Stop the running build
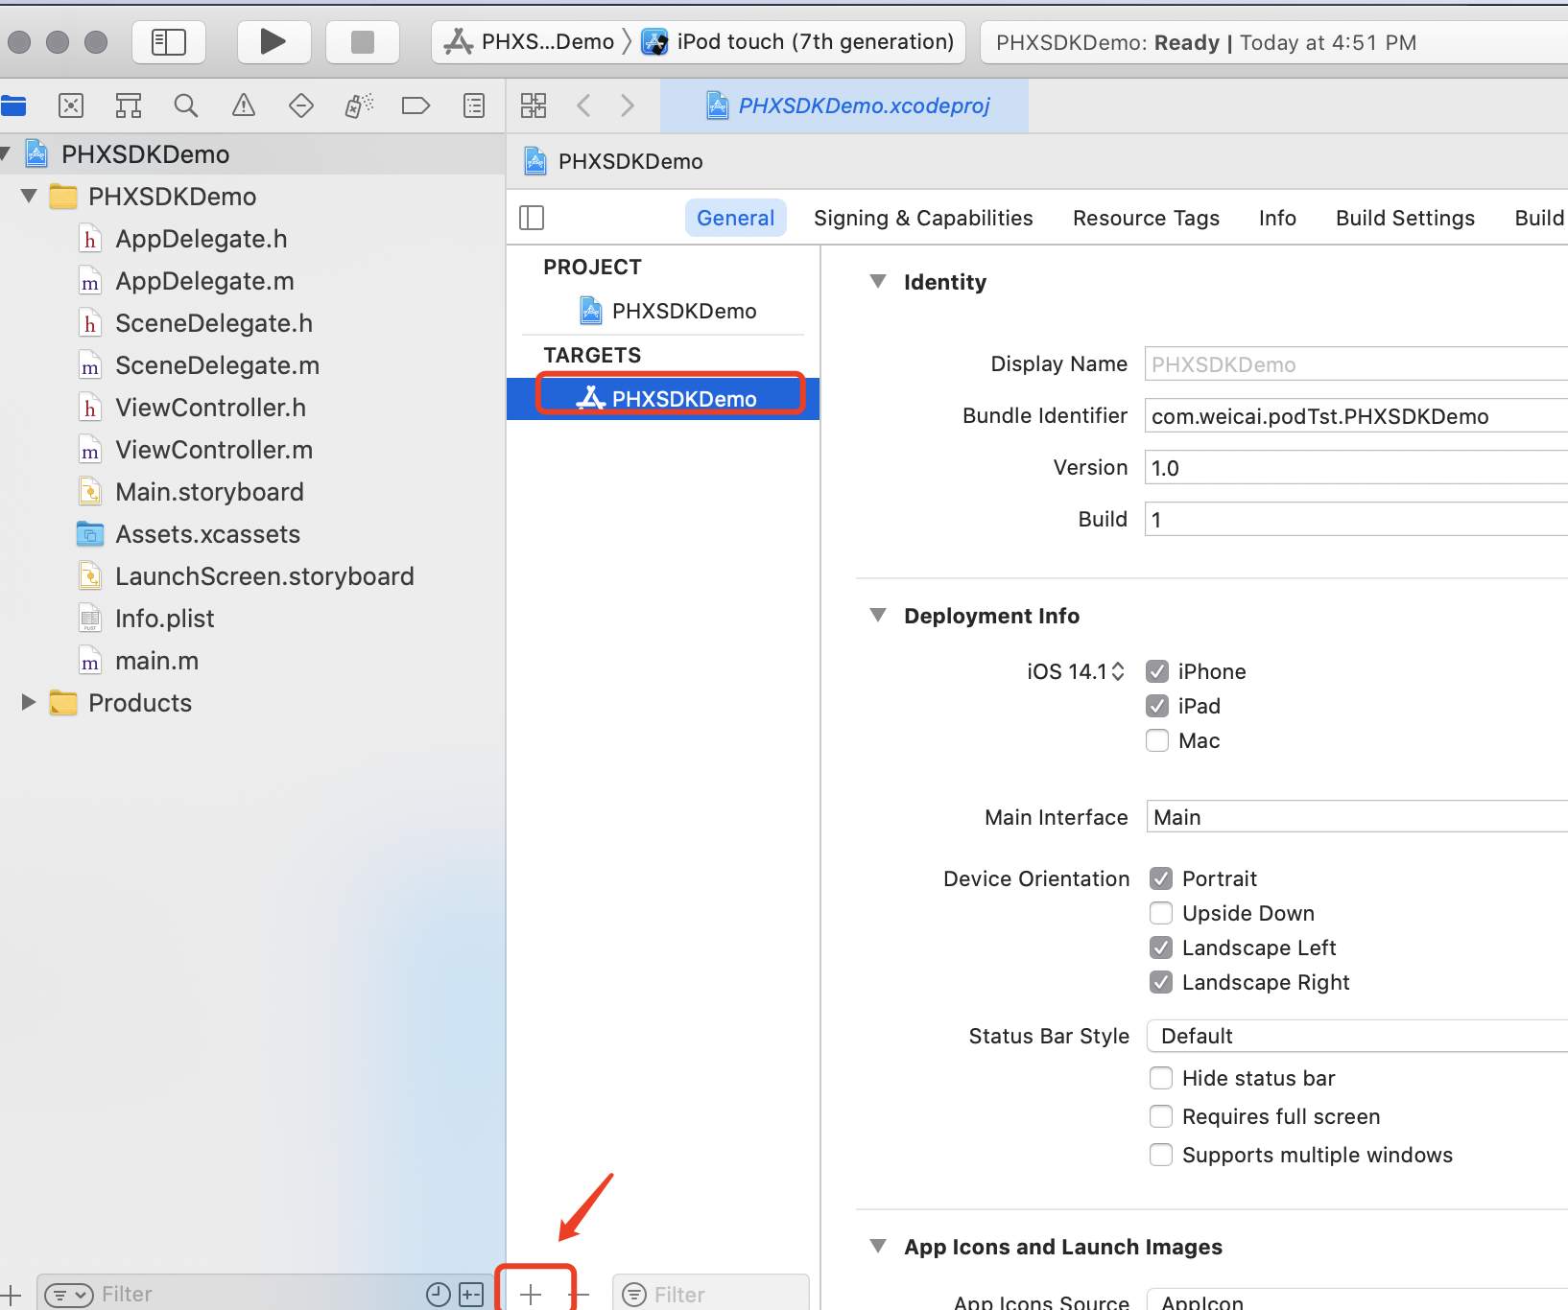Screen dimensions: 1568x1310 point(362,42)
